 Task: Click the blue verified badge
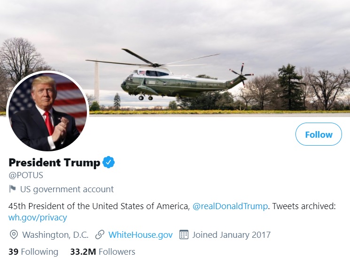pos(109,163)
